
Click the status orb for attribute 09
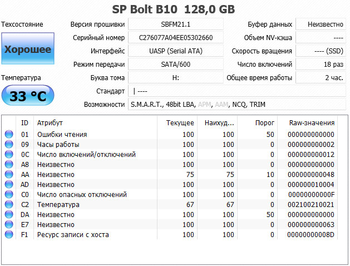(9, 144)
